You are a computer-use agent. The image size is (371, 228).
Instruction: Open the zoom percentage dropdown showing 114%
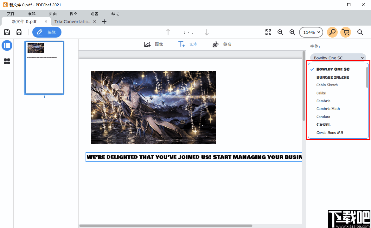311,32
